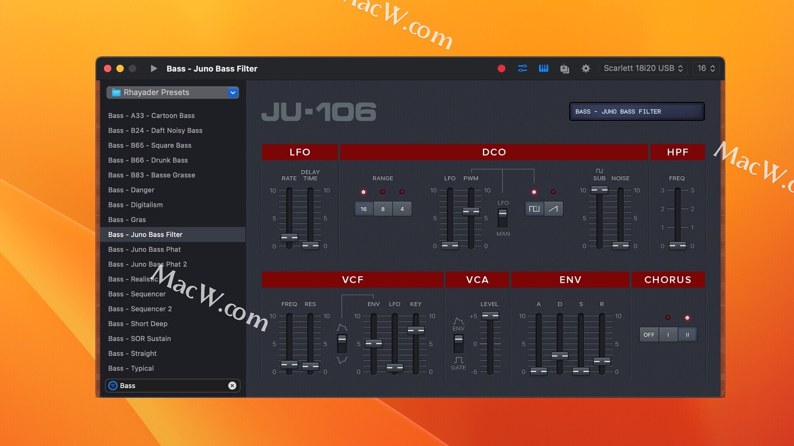
Task: Set DCO range to 8
Action: (383, 209)
